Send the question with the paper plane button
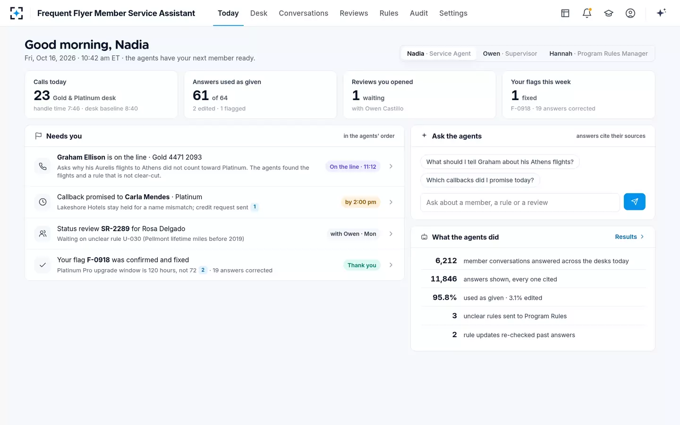 point(635,202)
